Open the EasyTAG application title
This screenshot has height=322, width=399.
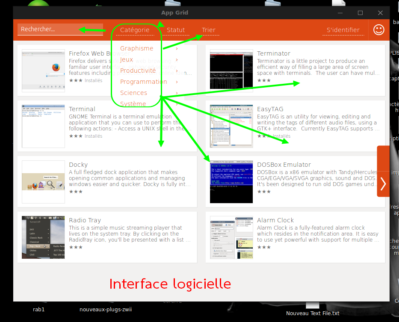tap(270, 109)
